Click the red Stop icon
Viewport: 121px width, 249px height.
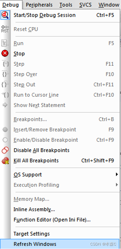point(5,53)
